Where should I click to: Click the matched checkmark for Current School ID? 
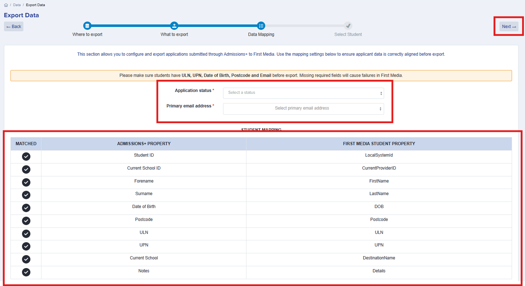coord(26,170)
